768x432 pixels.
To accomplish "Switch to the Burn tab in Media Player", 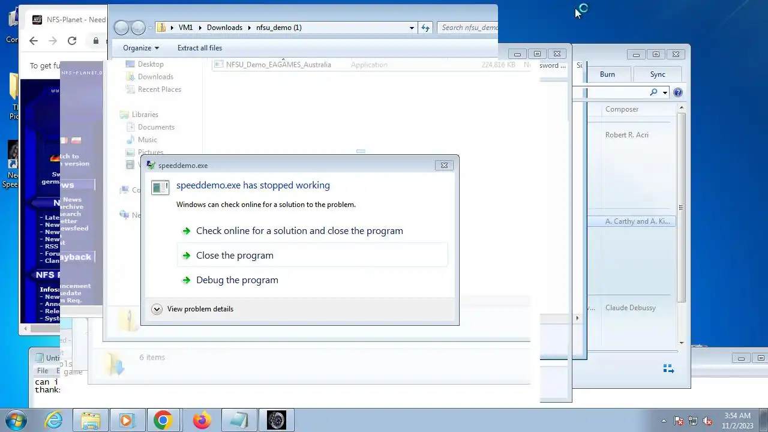I will coord(607,74).
